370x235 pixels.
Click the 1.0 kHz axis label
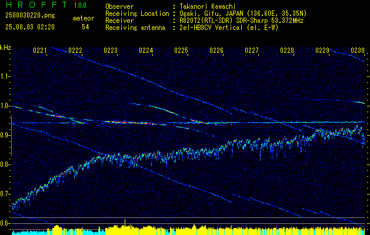click(x=5, y=106)
